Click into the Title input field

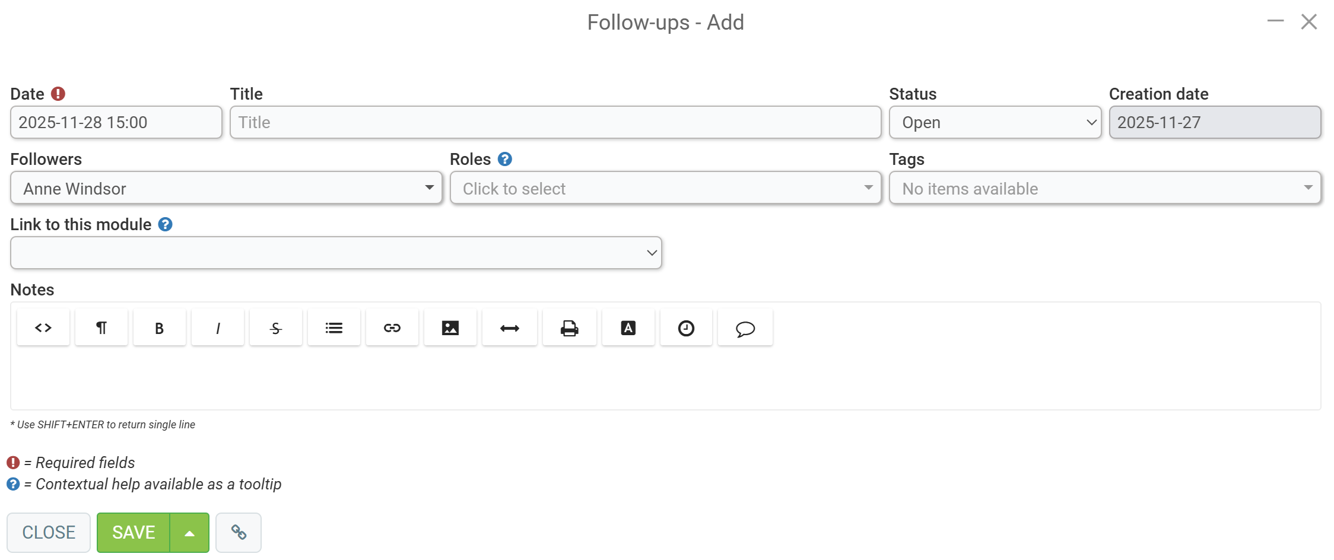(555, 123)
